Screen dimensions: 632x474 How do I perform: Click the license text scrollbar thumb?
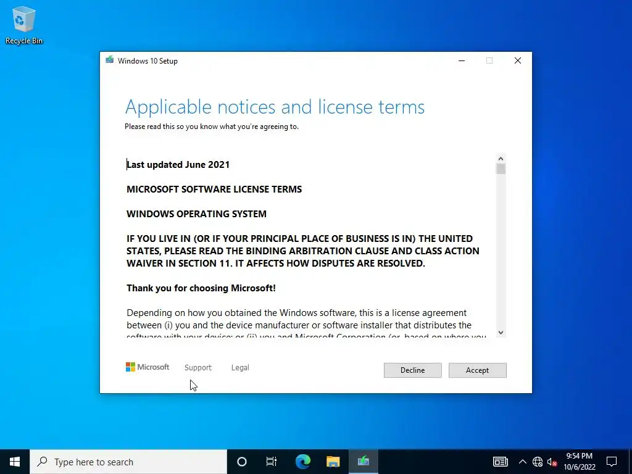pyautogui.click(x=501, y=169)
